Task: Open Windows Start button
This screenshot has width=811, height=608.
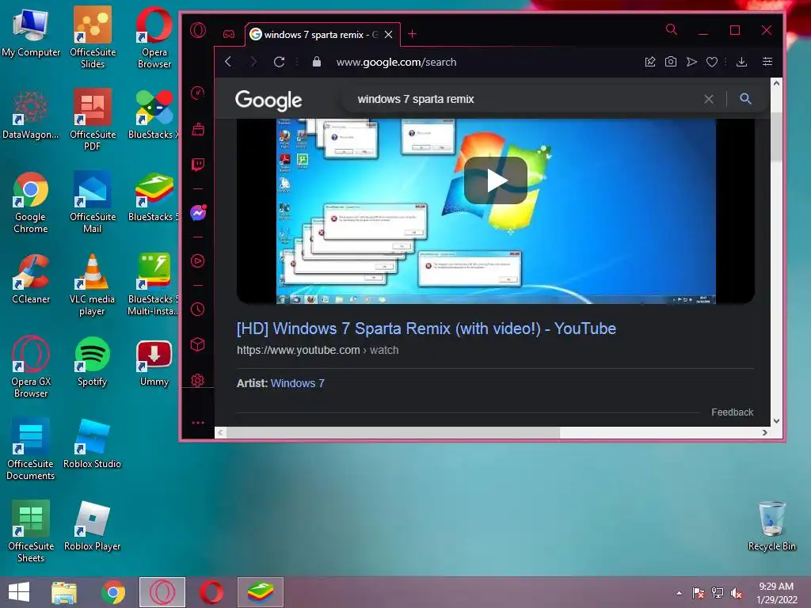Action: pos(19,592)
